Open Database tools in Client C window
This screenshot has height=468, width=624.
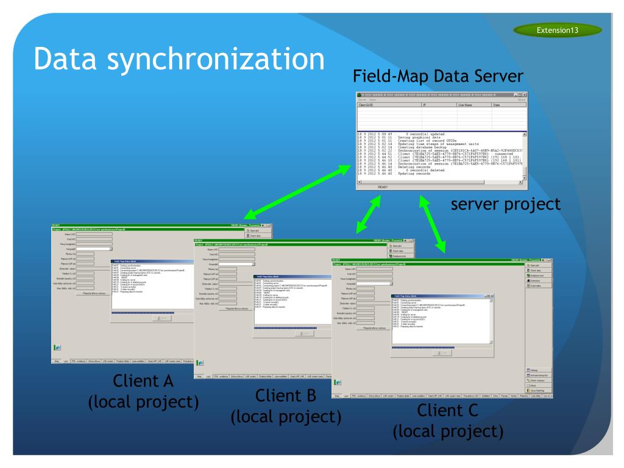click(x=539, y=275)
